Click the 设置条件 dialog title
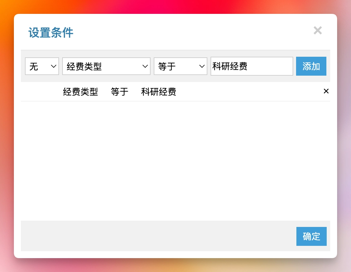This screenshot has height=272, width=351. (51, 33)
